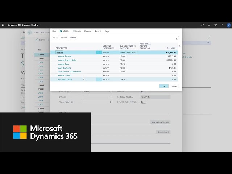Open the user profile avatar

[x=228, y=25]
